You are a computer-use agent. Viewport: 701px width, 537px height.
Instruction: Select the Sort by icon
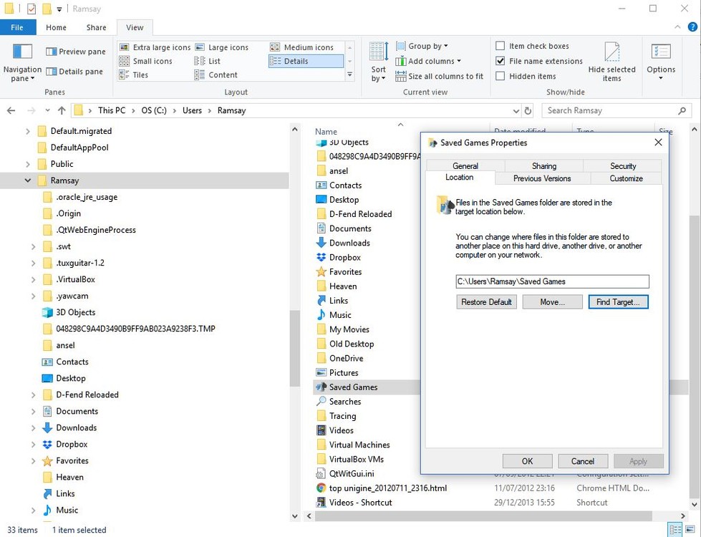377,61
